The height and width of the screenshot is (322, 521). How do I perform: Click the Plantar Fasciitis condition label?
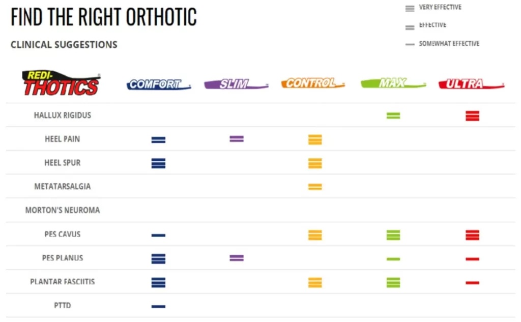63,282
